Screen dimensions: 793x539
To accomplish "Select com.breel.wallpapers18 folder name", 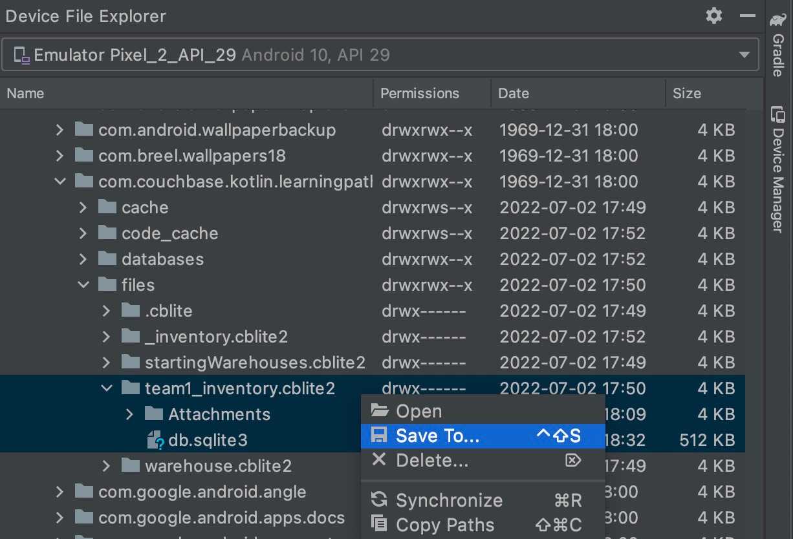I will click(x=191, y=156).
